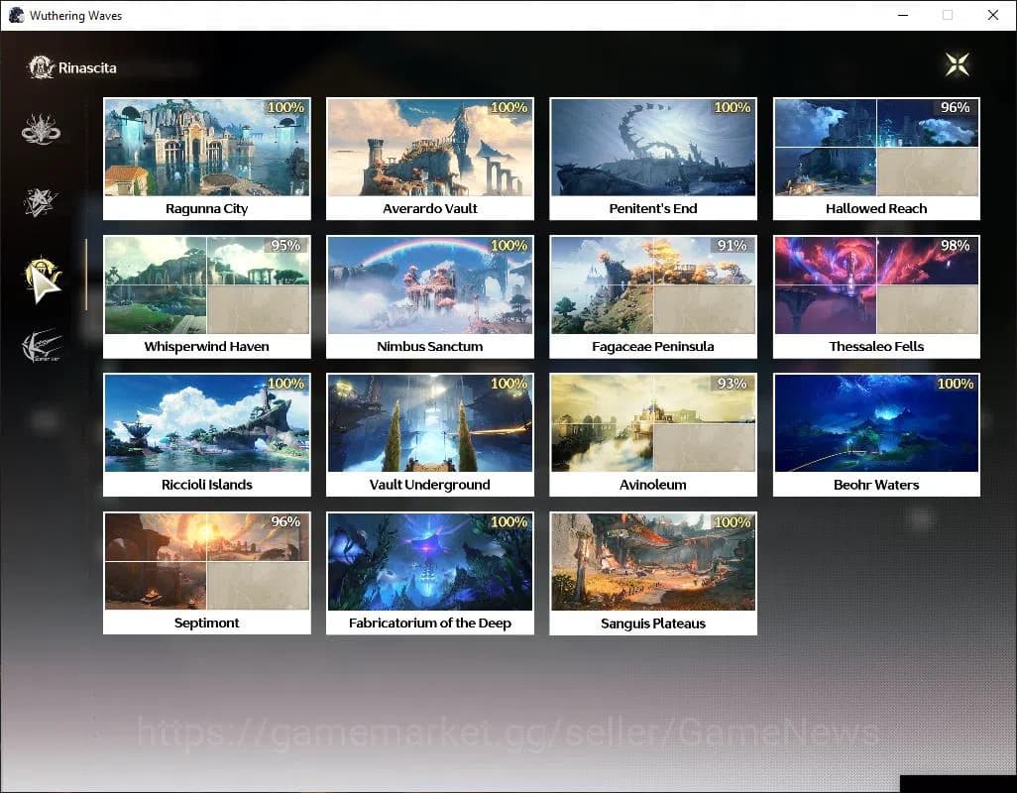Open the Averardo Vault card

(430, 159)
